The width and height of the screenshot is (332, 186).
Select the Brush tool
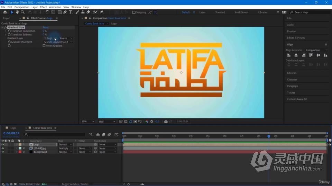click(x=77, y=12)
